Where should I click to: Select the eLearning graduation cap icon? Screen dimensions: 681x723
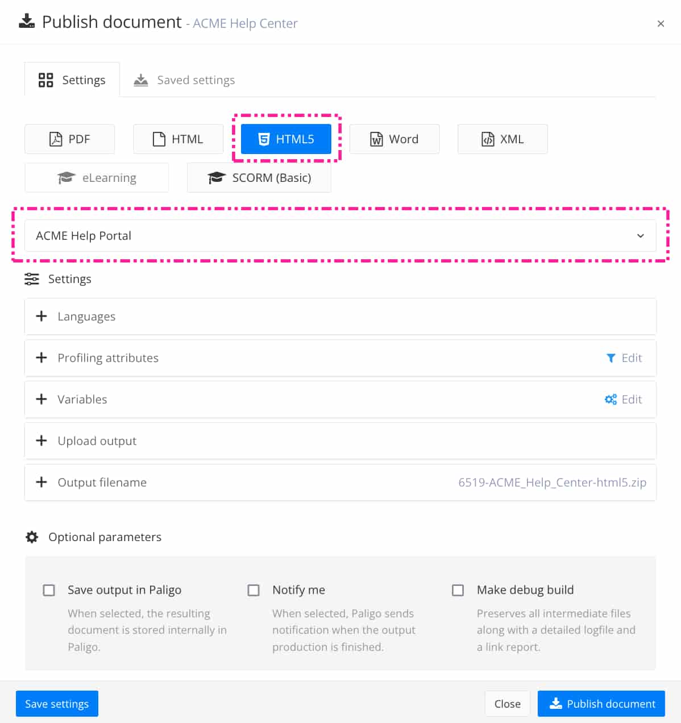point(66,177)
